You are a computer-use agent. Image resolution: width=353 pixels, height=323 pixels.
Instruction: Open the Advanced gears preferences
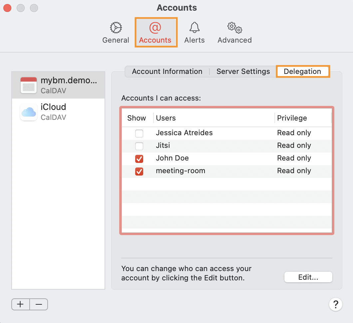tap(234, 33)
